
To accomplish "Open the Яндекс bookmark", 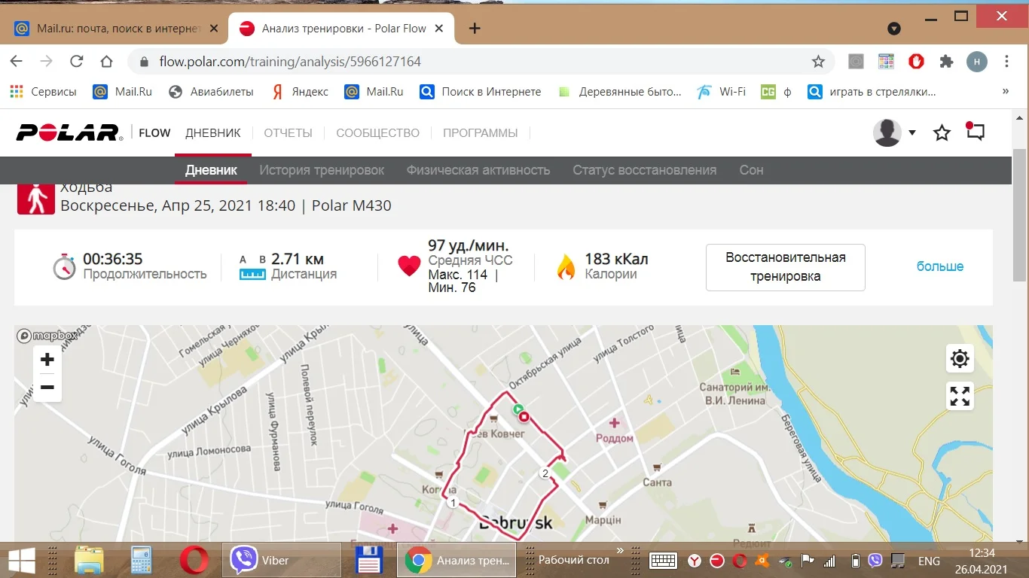I will tap(300, 92).
